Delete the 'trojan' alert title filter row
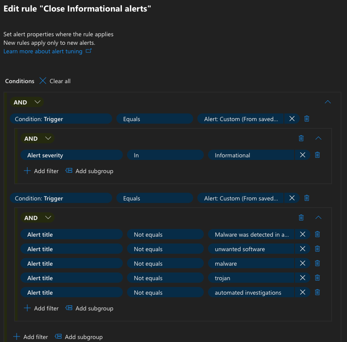The image size is (347, 342). coord(317,278)
